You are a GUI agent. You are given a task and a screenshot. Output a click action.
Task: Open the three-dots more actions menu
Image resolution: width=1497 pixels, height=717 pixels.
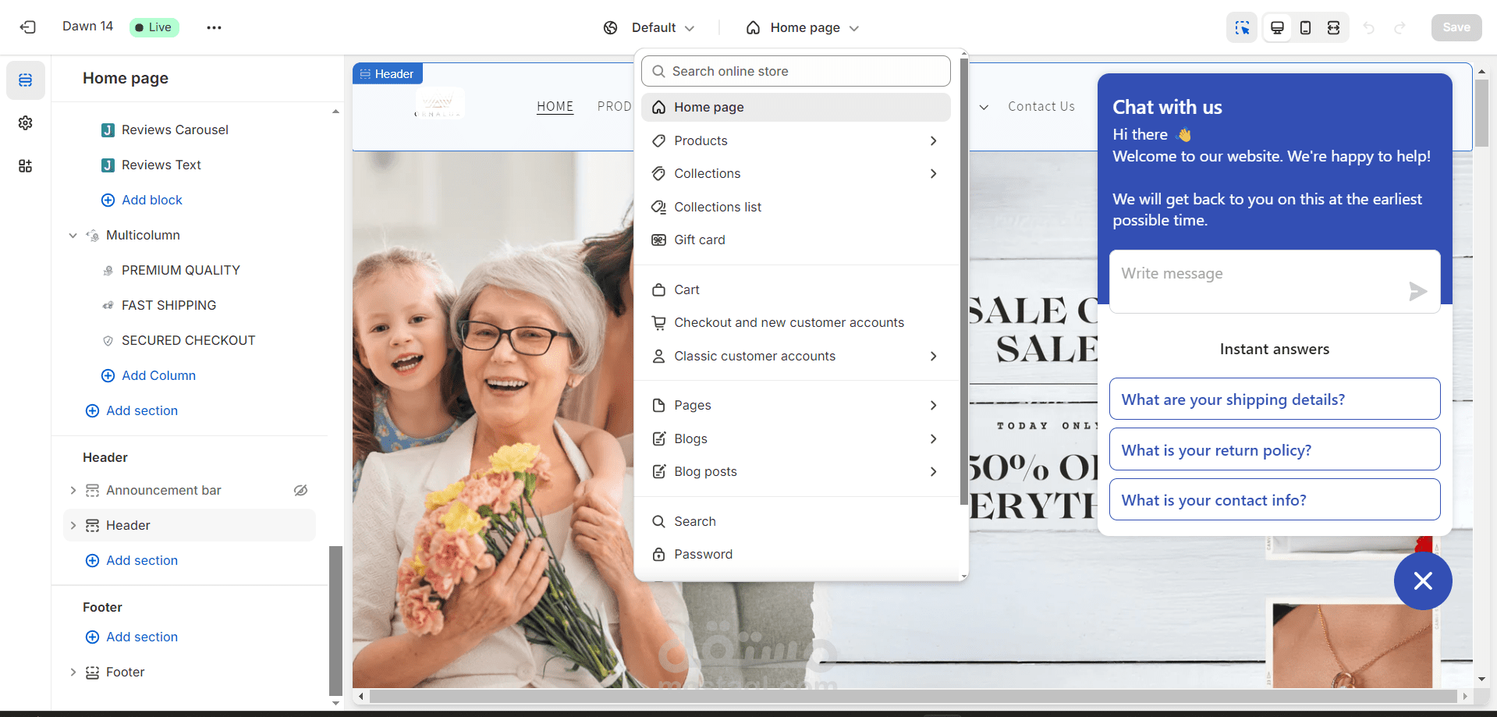214,27
